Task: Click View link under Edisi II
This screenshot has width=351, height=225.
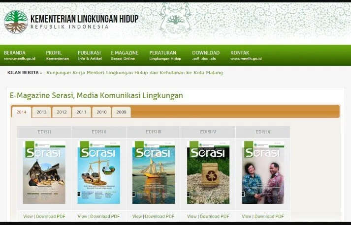Action: tap(82, 217)
